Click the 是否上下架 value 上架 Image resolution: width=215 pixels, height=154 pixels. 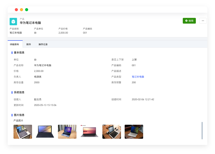(x=134, y=60)
